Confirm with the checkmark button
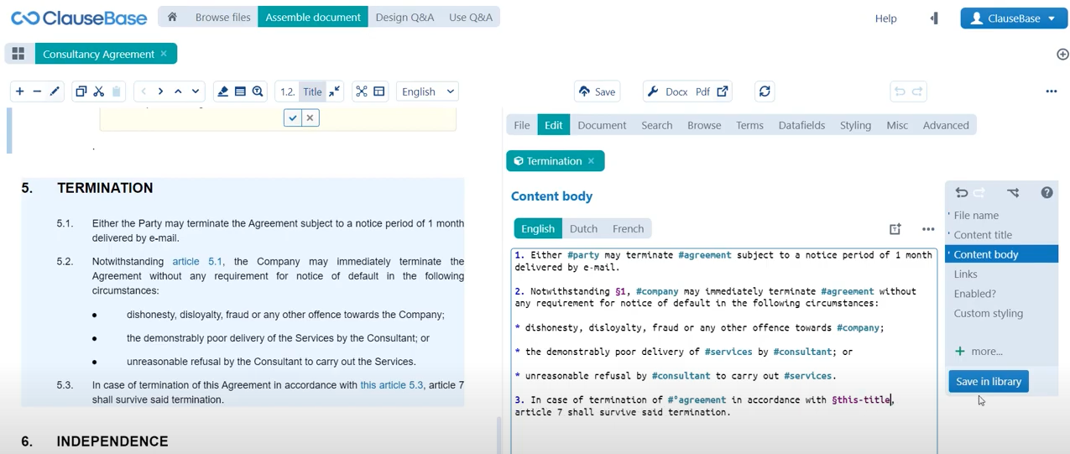Image resolution: width=1070 pixels, height=454 pixels. [292, 118]
